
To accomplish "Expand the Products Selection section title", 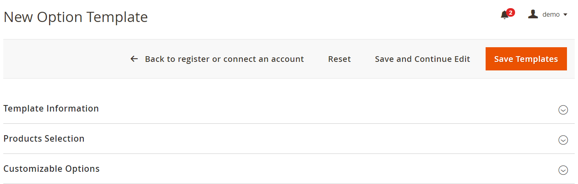I will click(44, 139).
